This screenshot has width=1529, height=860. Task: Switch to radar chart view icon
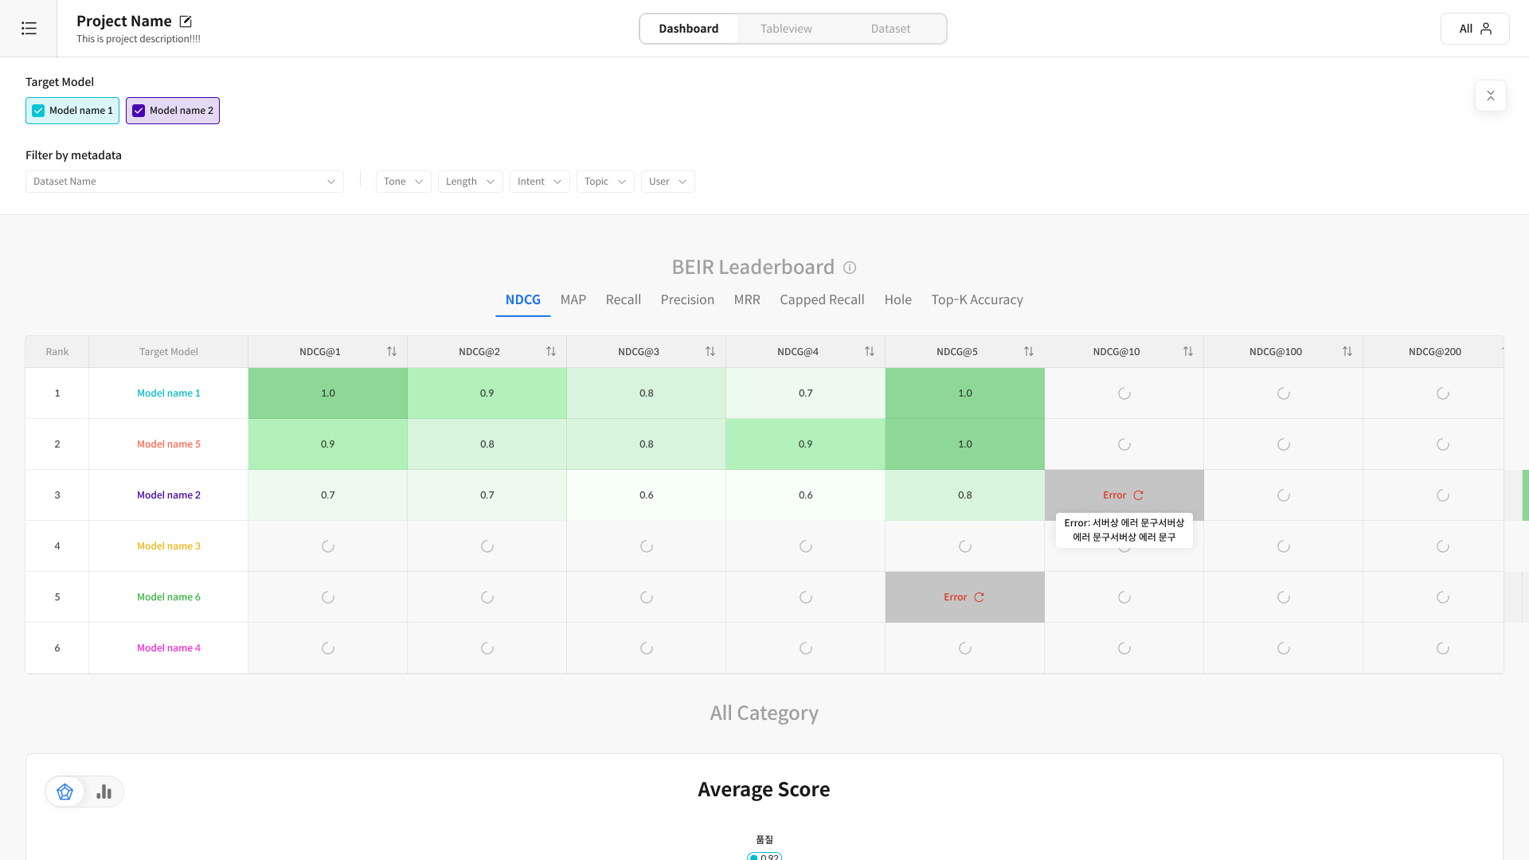[x=65, y=792]
